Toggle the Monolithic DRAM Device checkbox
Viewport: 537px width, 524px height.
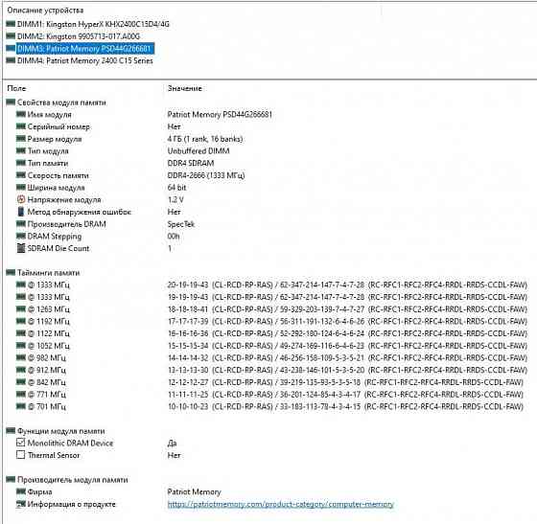point(20,443)
